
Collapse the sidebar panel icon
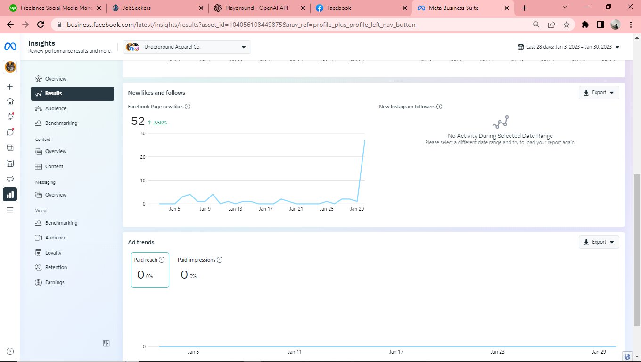tap(107, 344)
